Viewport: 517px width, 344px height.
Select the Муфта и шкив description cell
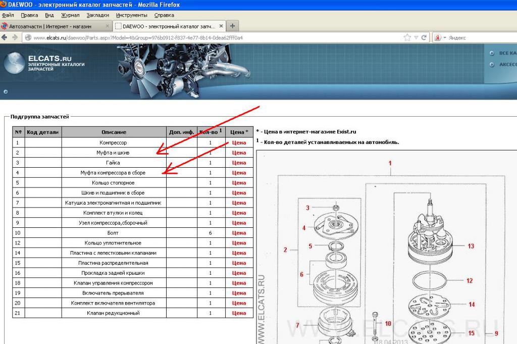(x=114, y=153)
